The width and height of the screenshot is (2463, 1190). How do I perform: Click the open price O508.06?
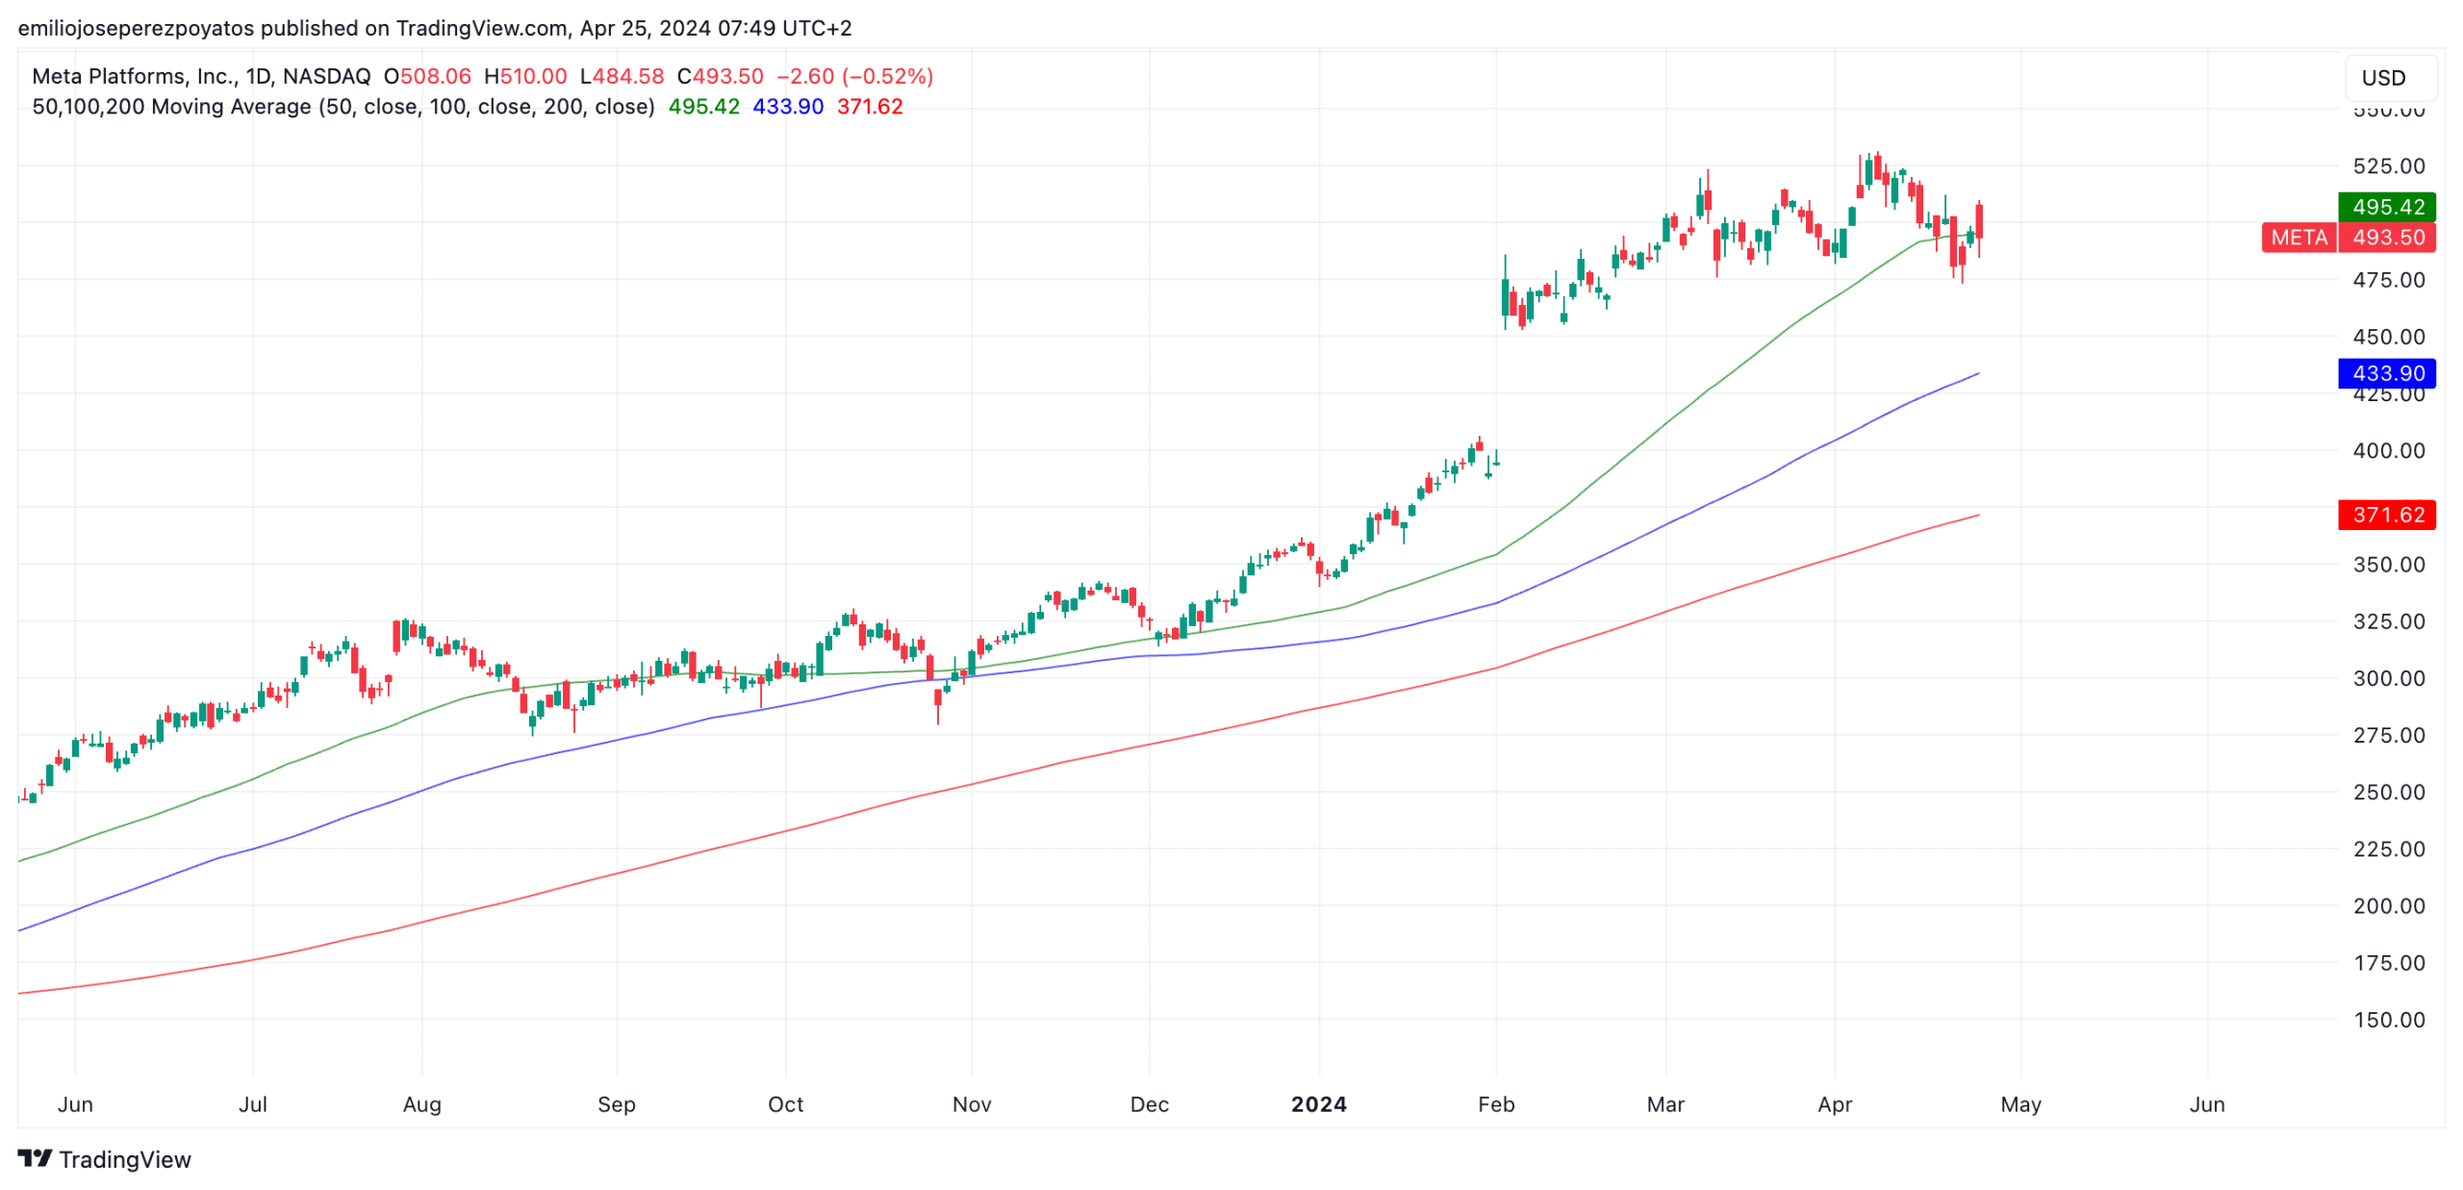(x=427, y=76)
